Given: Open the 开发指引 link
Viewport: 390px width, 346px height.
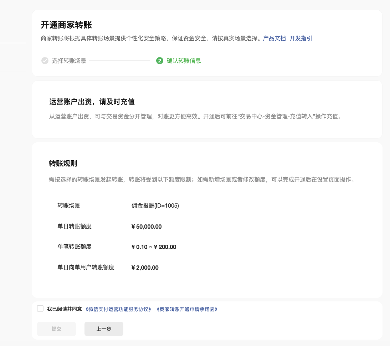Looking at the screenshot, I should pos(301,38).
